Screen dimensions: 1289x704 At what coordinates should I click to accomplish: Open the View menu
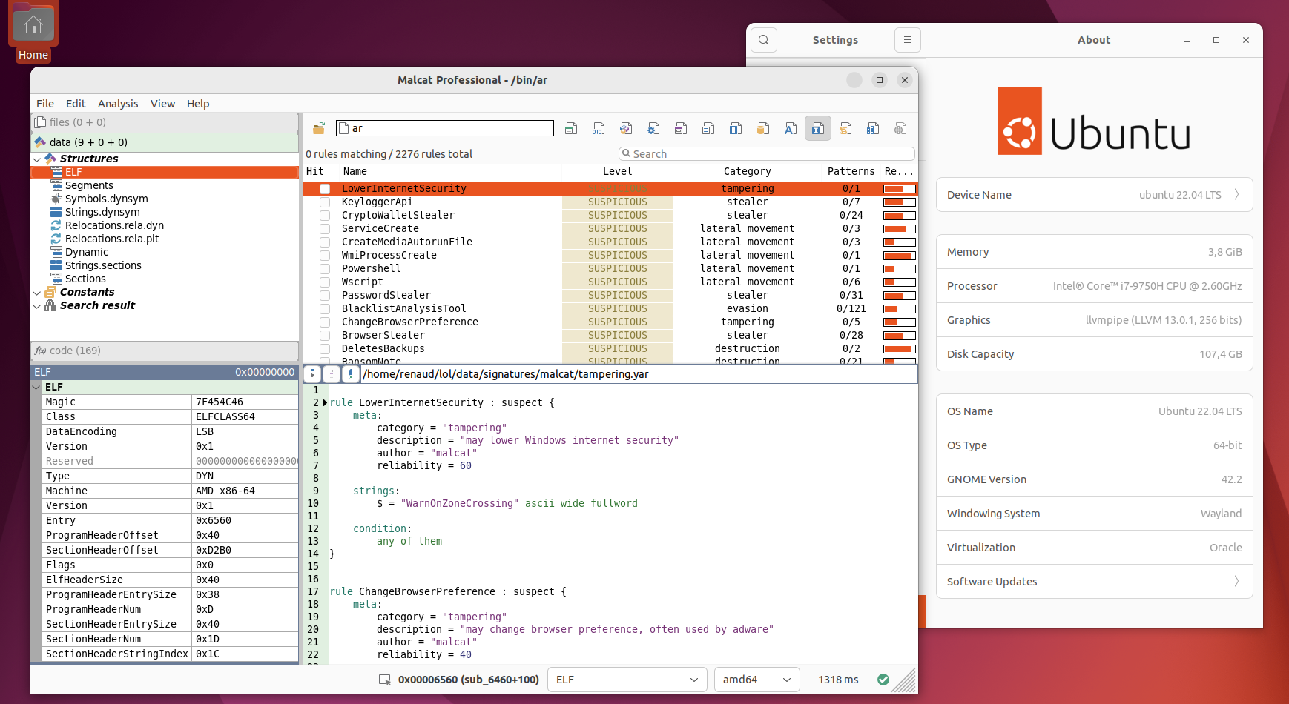[x=162, y=104]
